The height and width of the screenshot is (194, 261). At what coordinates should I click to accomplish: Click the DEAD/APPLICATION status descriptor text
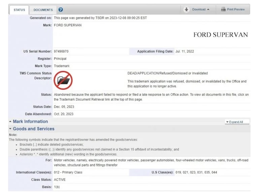click(167, 73)
